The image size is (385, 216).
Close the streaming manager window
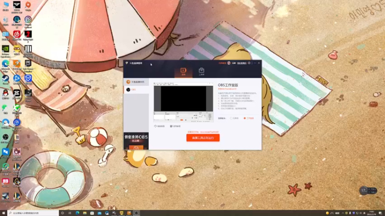pyautogui.click(x=259, y=63)
